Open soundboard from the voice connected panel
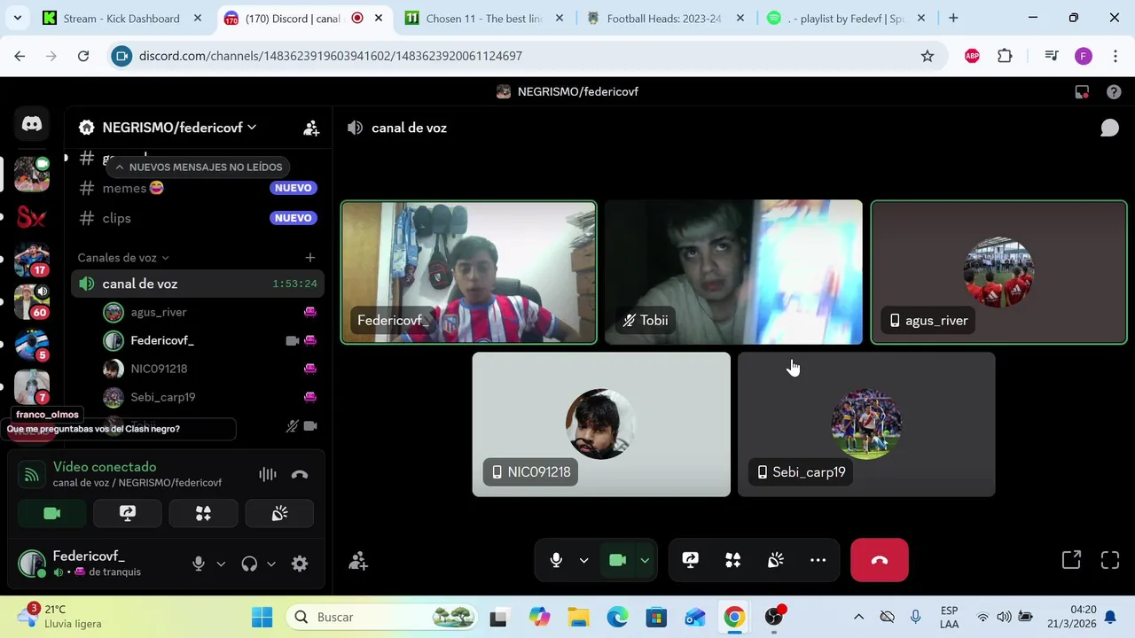 click(x=279, y=513)
